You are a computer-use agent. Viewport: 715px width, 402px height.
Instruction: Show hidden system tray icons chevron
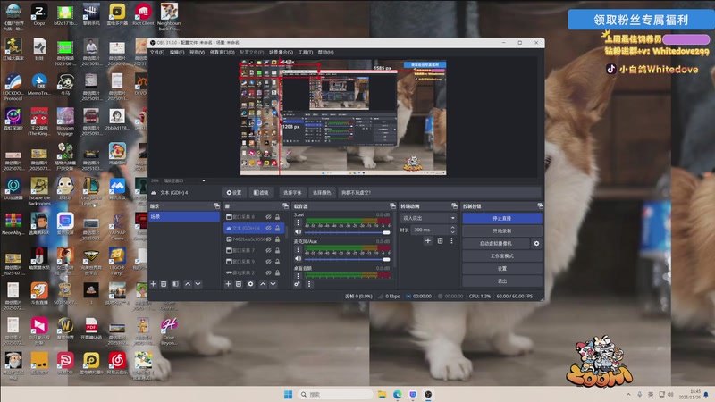point(628,394)
